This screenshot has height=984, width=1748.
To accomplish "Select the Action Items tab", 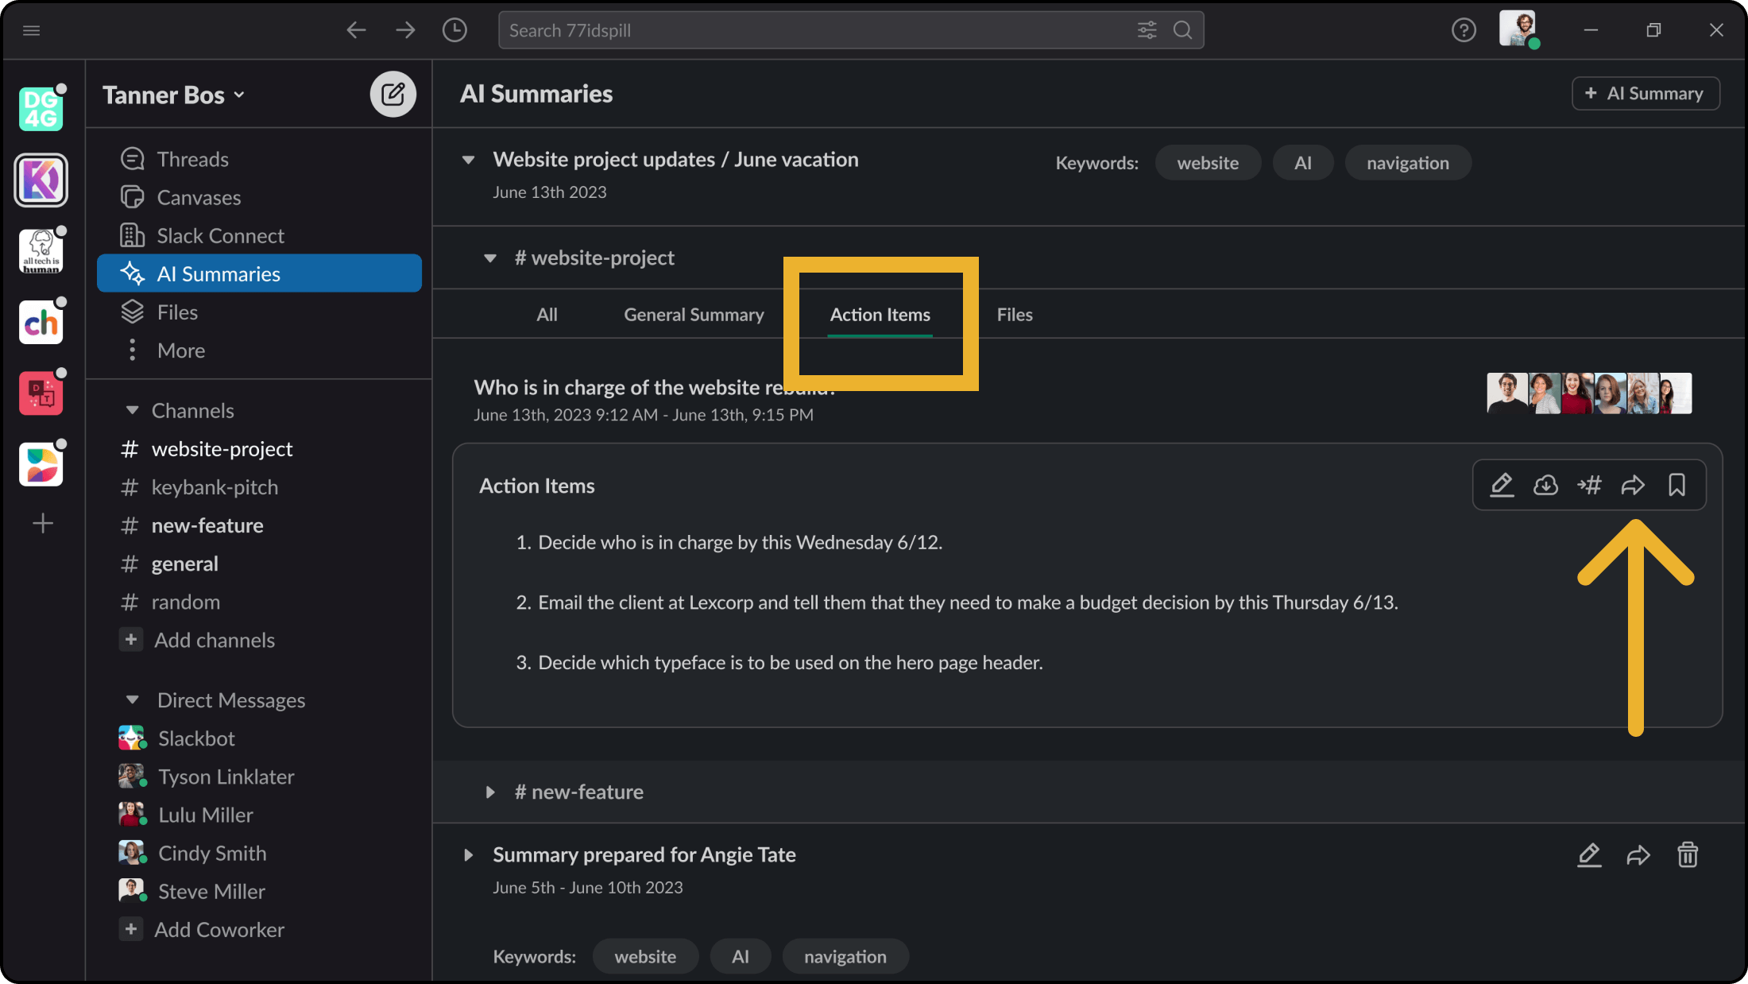I will tap(880, 315).
